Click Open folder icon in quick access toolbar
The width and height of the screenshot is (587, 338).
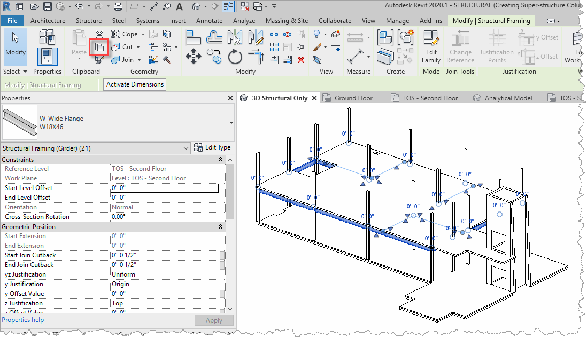pyautogui.click(x=34, y=6)
